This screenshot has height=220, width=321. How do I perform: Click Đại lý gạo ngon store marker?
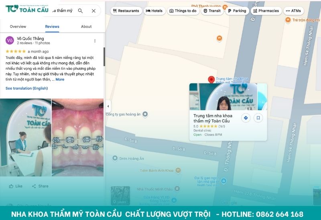(x=224, y=181)
